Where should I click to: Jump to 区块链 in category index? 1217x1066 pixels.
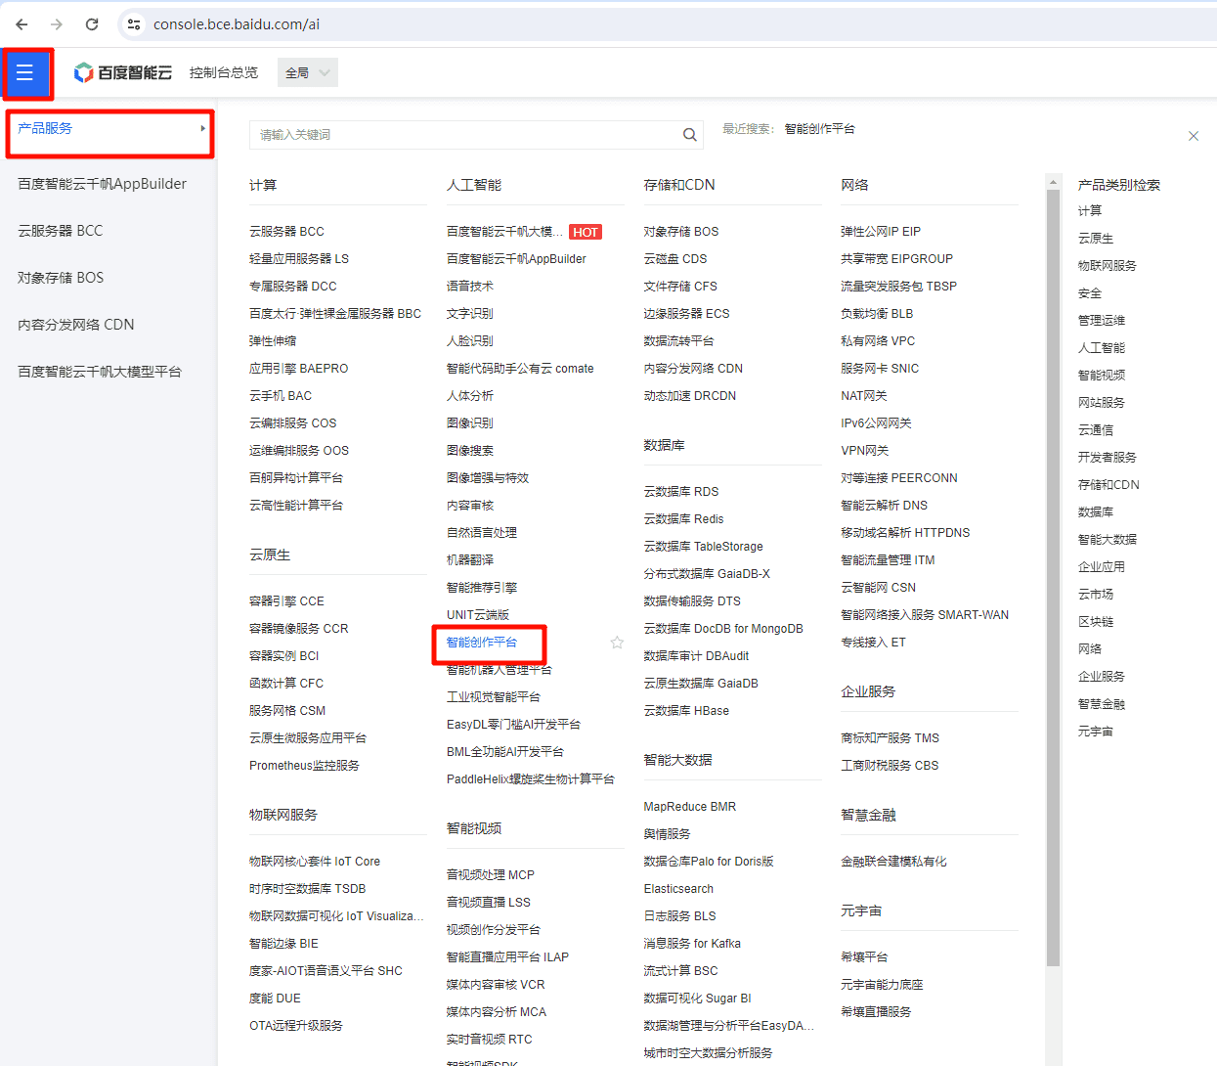click(1096, 622)
